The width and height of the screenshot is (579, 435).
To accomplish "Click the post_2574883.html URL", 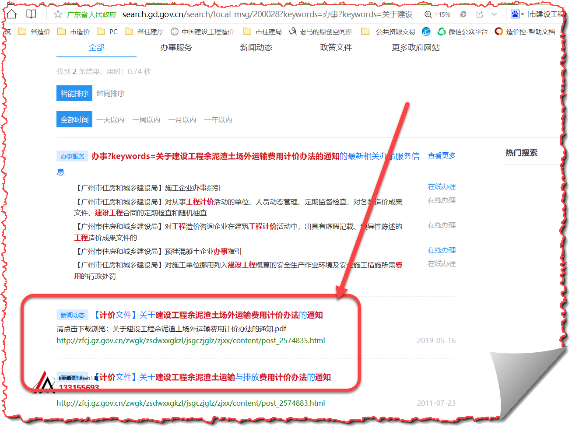I will pos(191,403).
